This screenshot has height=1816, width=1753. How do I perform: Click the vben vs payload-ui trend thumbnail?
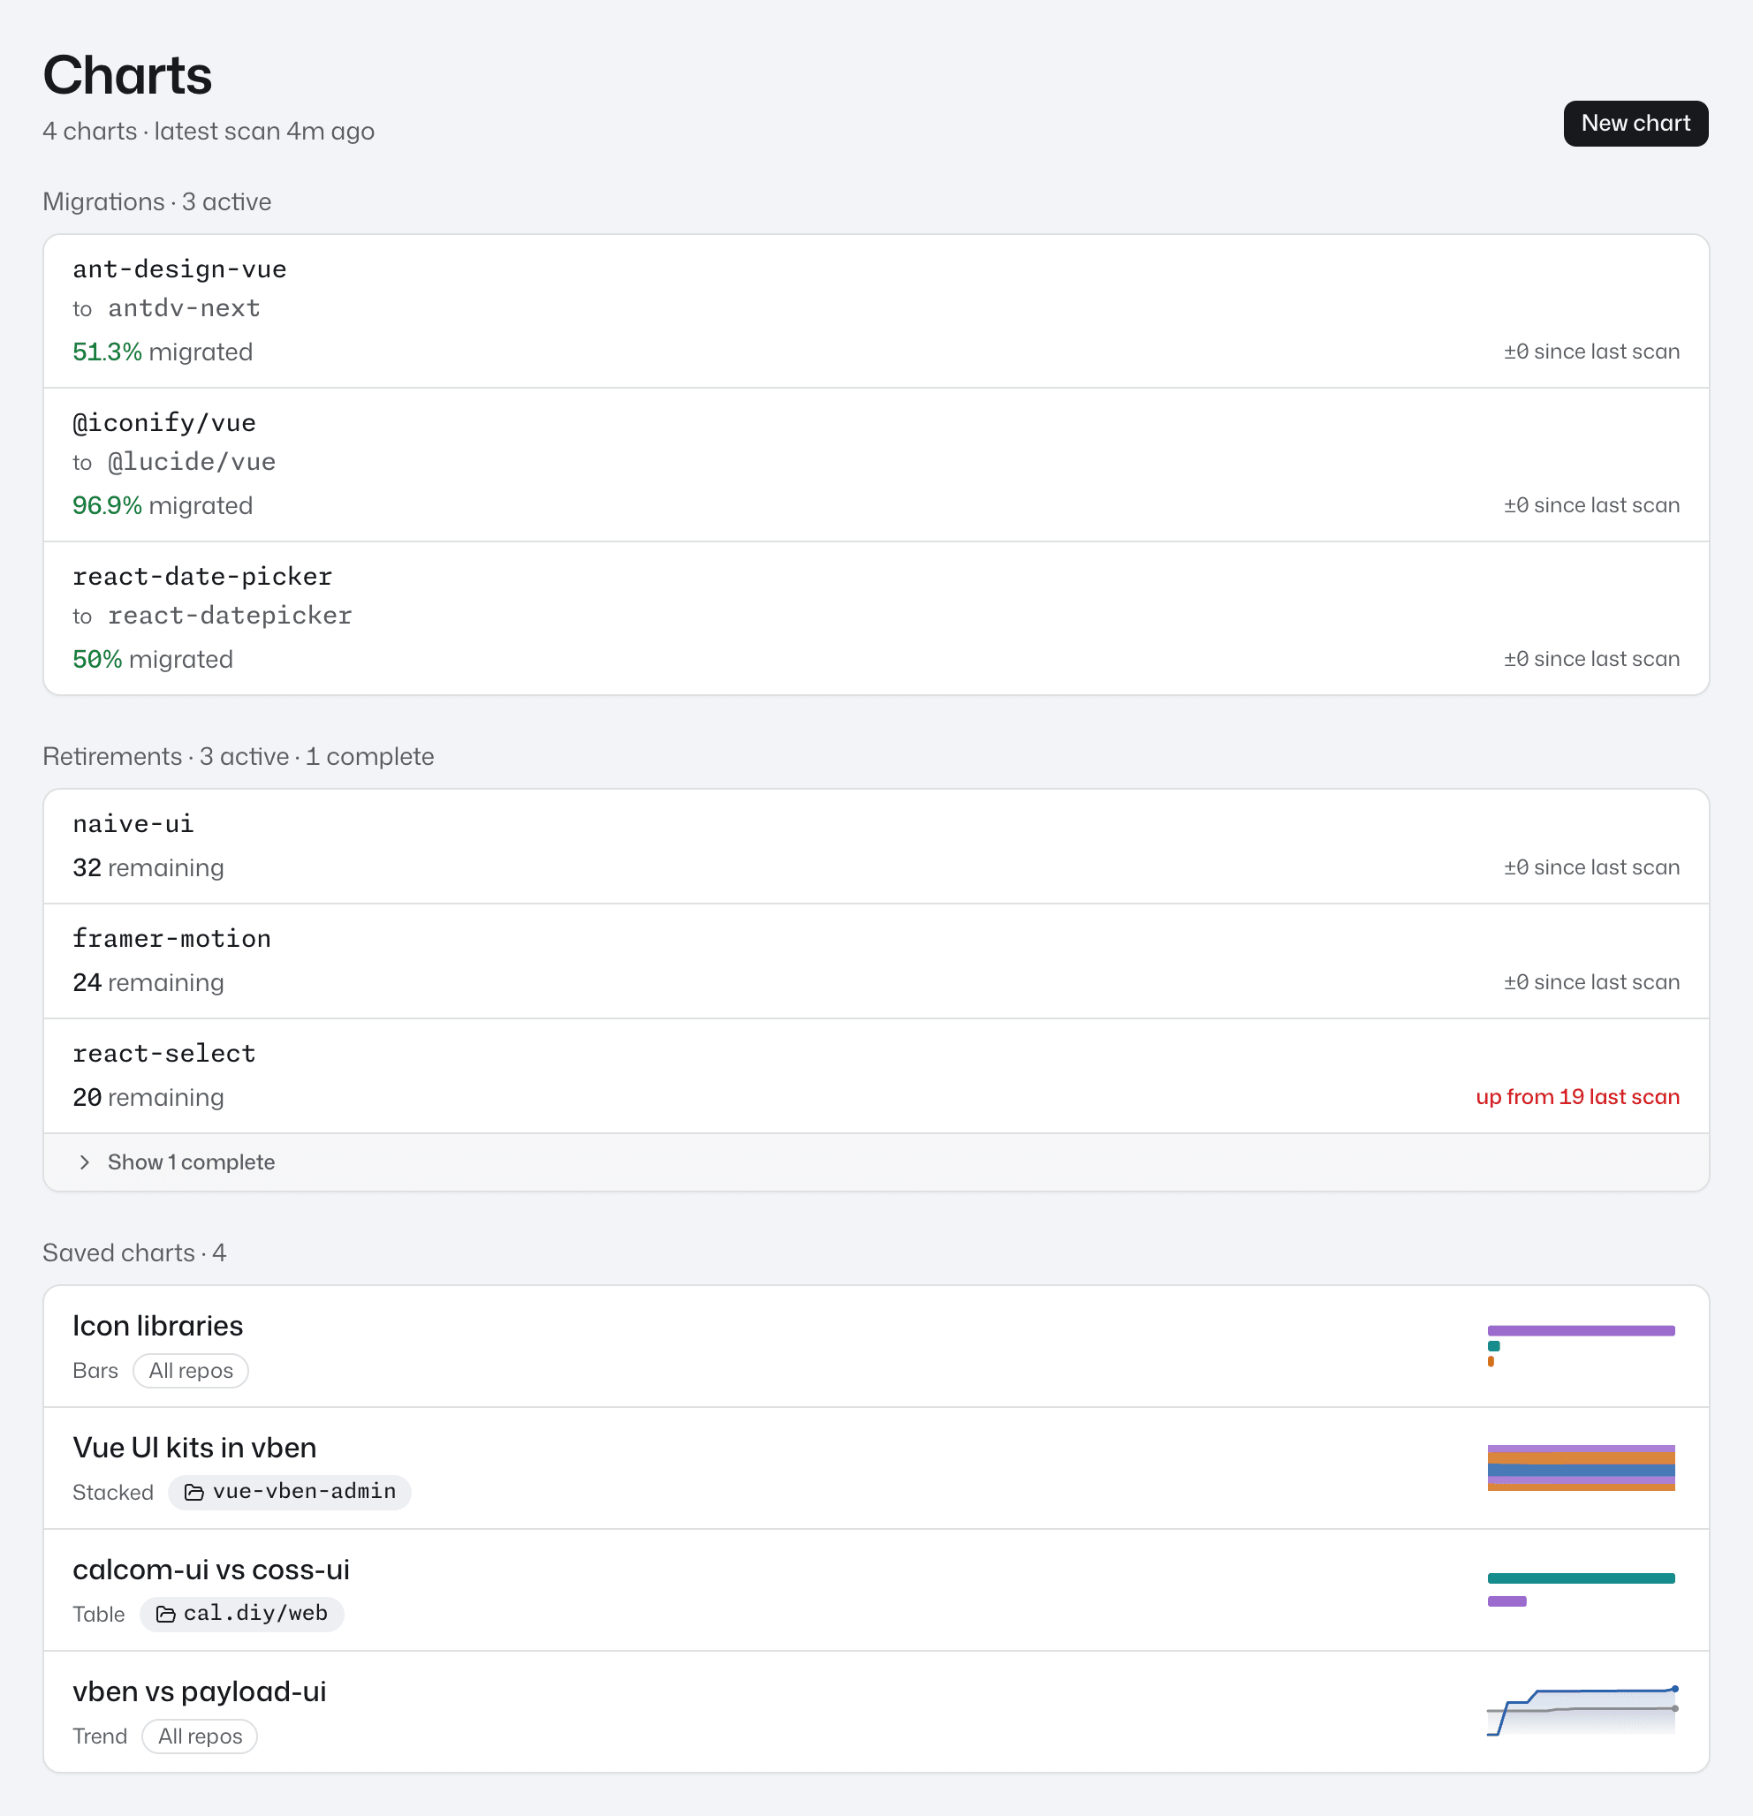click(1582, 1710)
